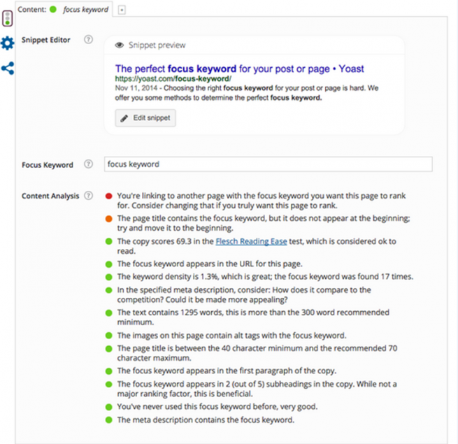Viewport: 458px width, 444px height.
Task: Click help icon beside Focus Keyword label
Action: (88, 164)
